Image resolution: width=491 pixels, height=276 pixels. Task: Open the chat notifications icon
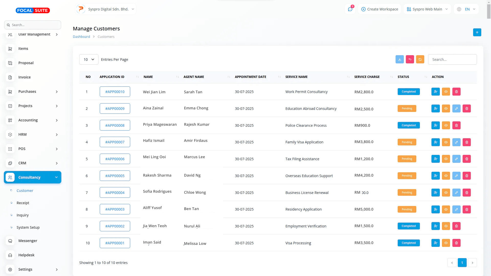[350, 9]
